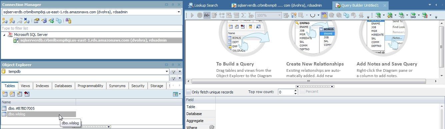The image size is (445, 129).
Task: Click the Disconnect icon with the X in Connection Manager
Action: (27, 21)
